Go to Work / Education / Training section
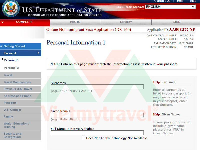This screenshot has width=200, height=150. tap(21, 125)
